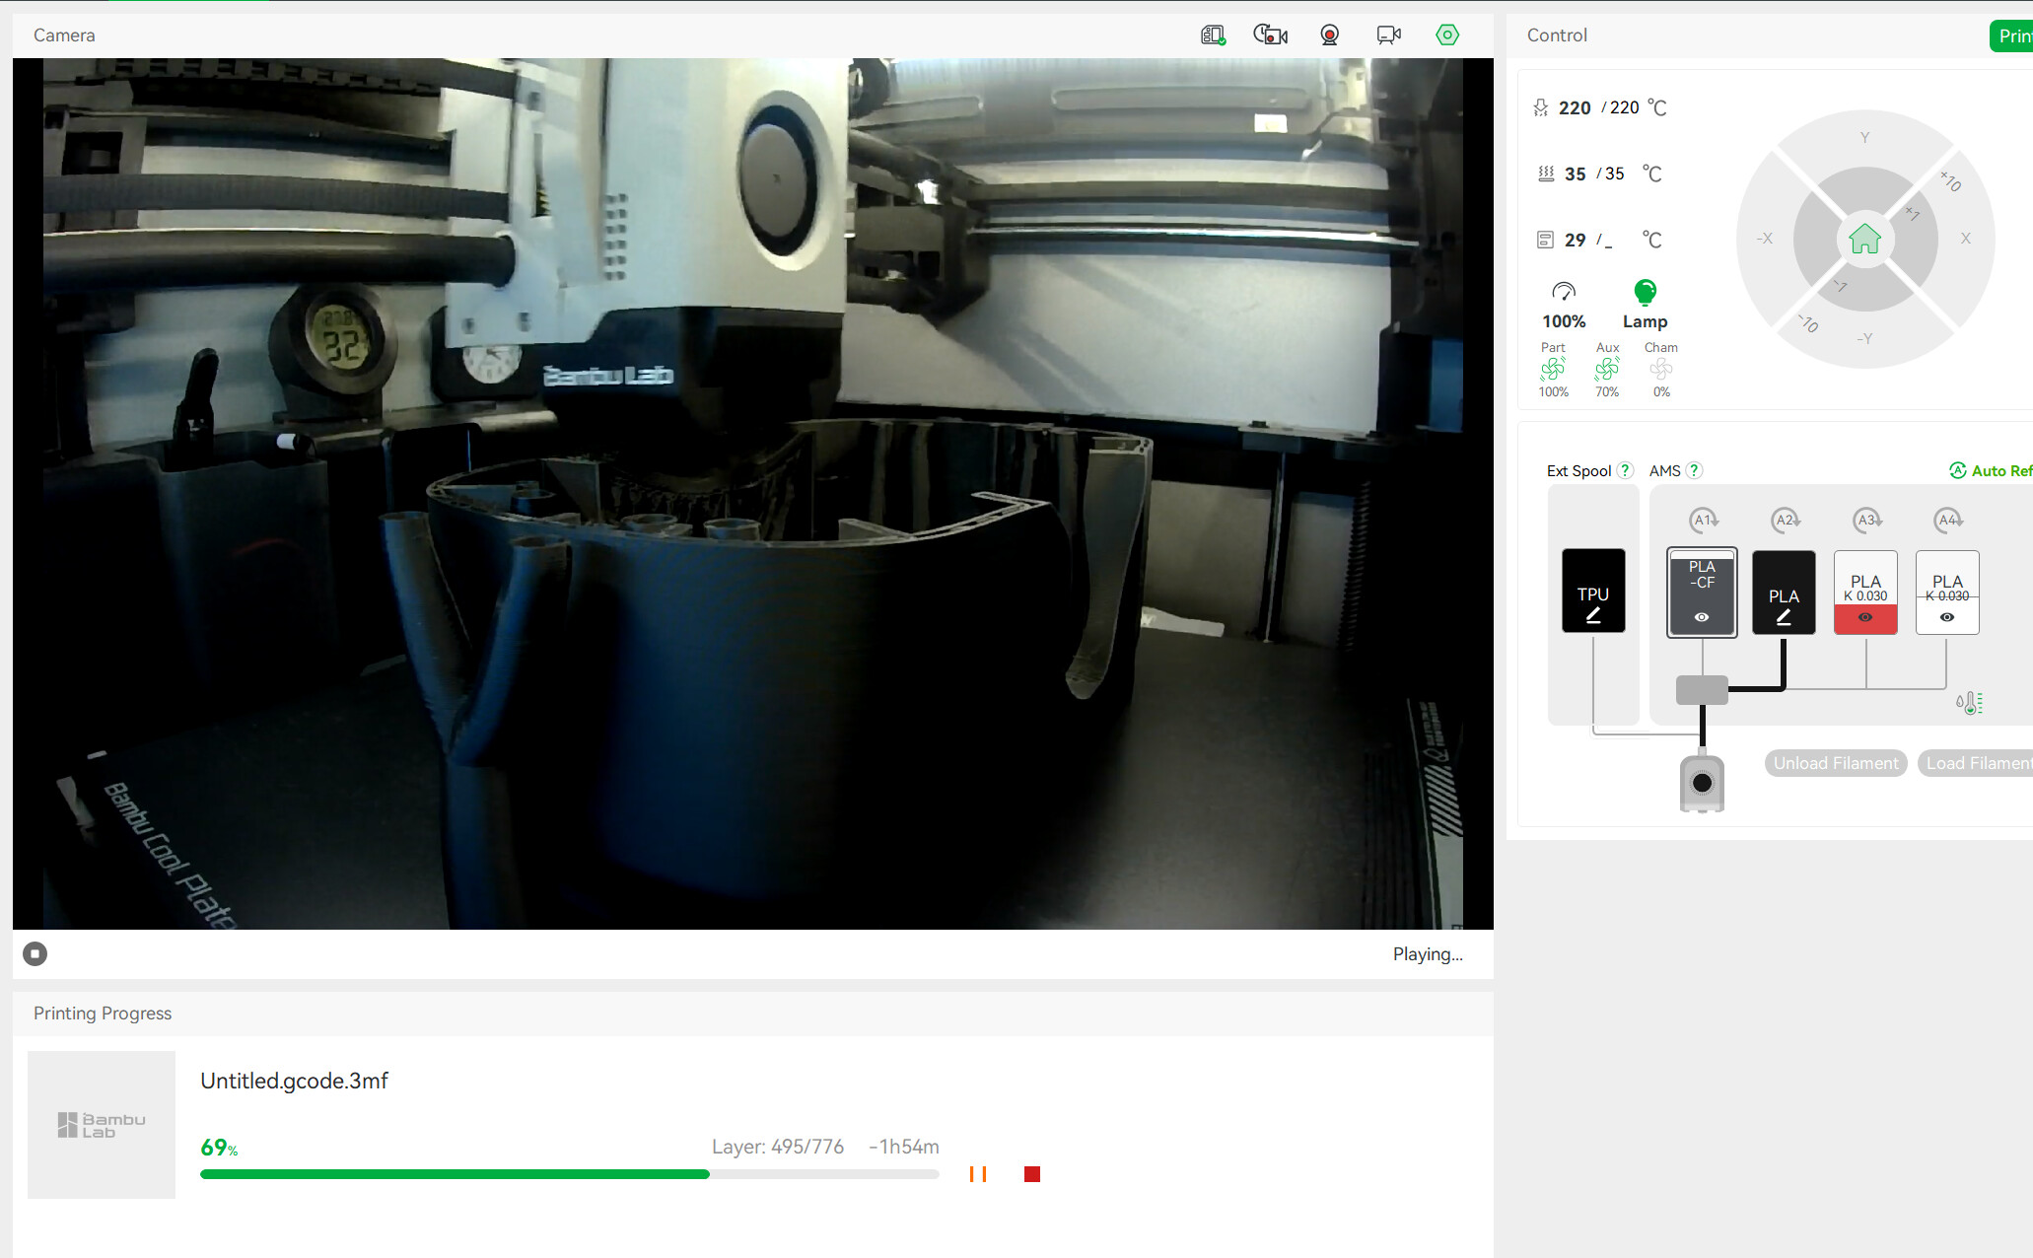Toggle the Cham fan
Screen dimensions: 2033x1258
coord(1661,369)
